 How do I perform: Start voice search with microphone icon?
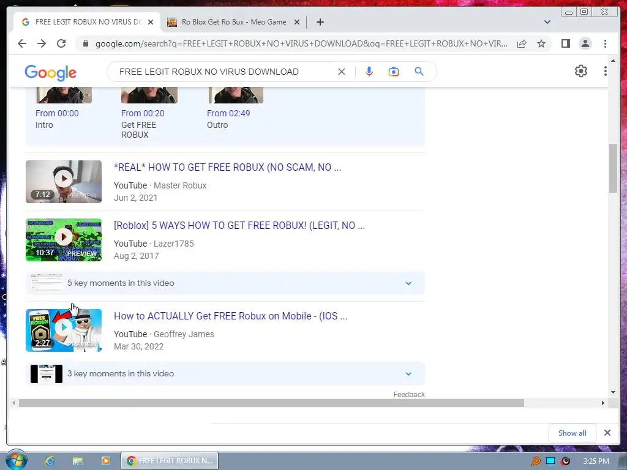[x=369, y=72]
